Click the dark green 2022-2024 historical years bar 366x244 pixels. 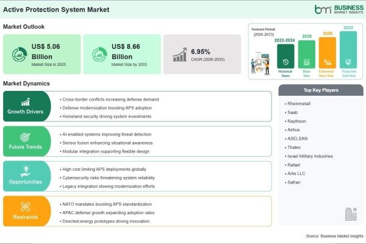285,56
